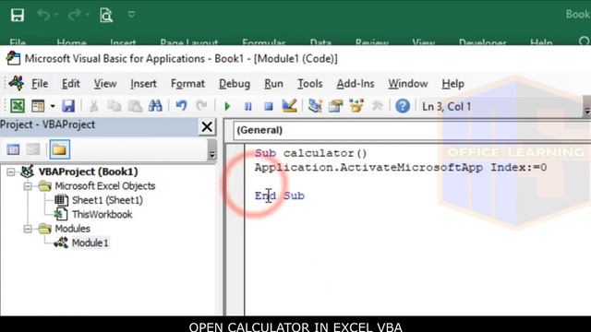591x332 pixels.
Task: Click the Paste clipboard icon
Action: point(135,106)
